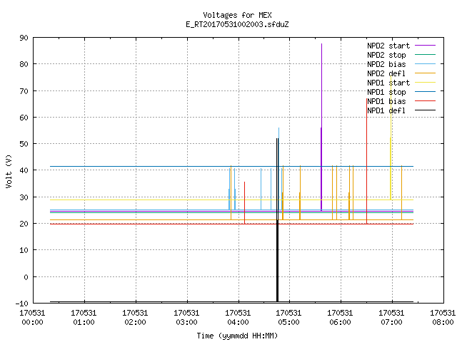Click the black NPD1 defl legend line

tap(426, 110)
